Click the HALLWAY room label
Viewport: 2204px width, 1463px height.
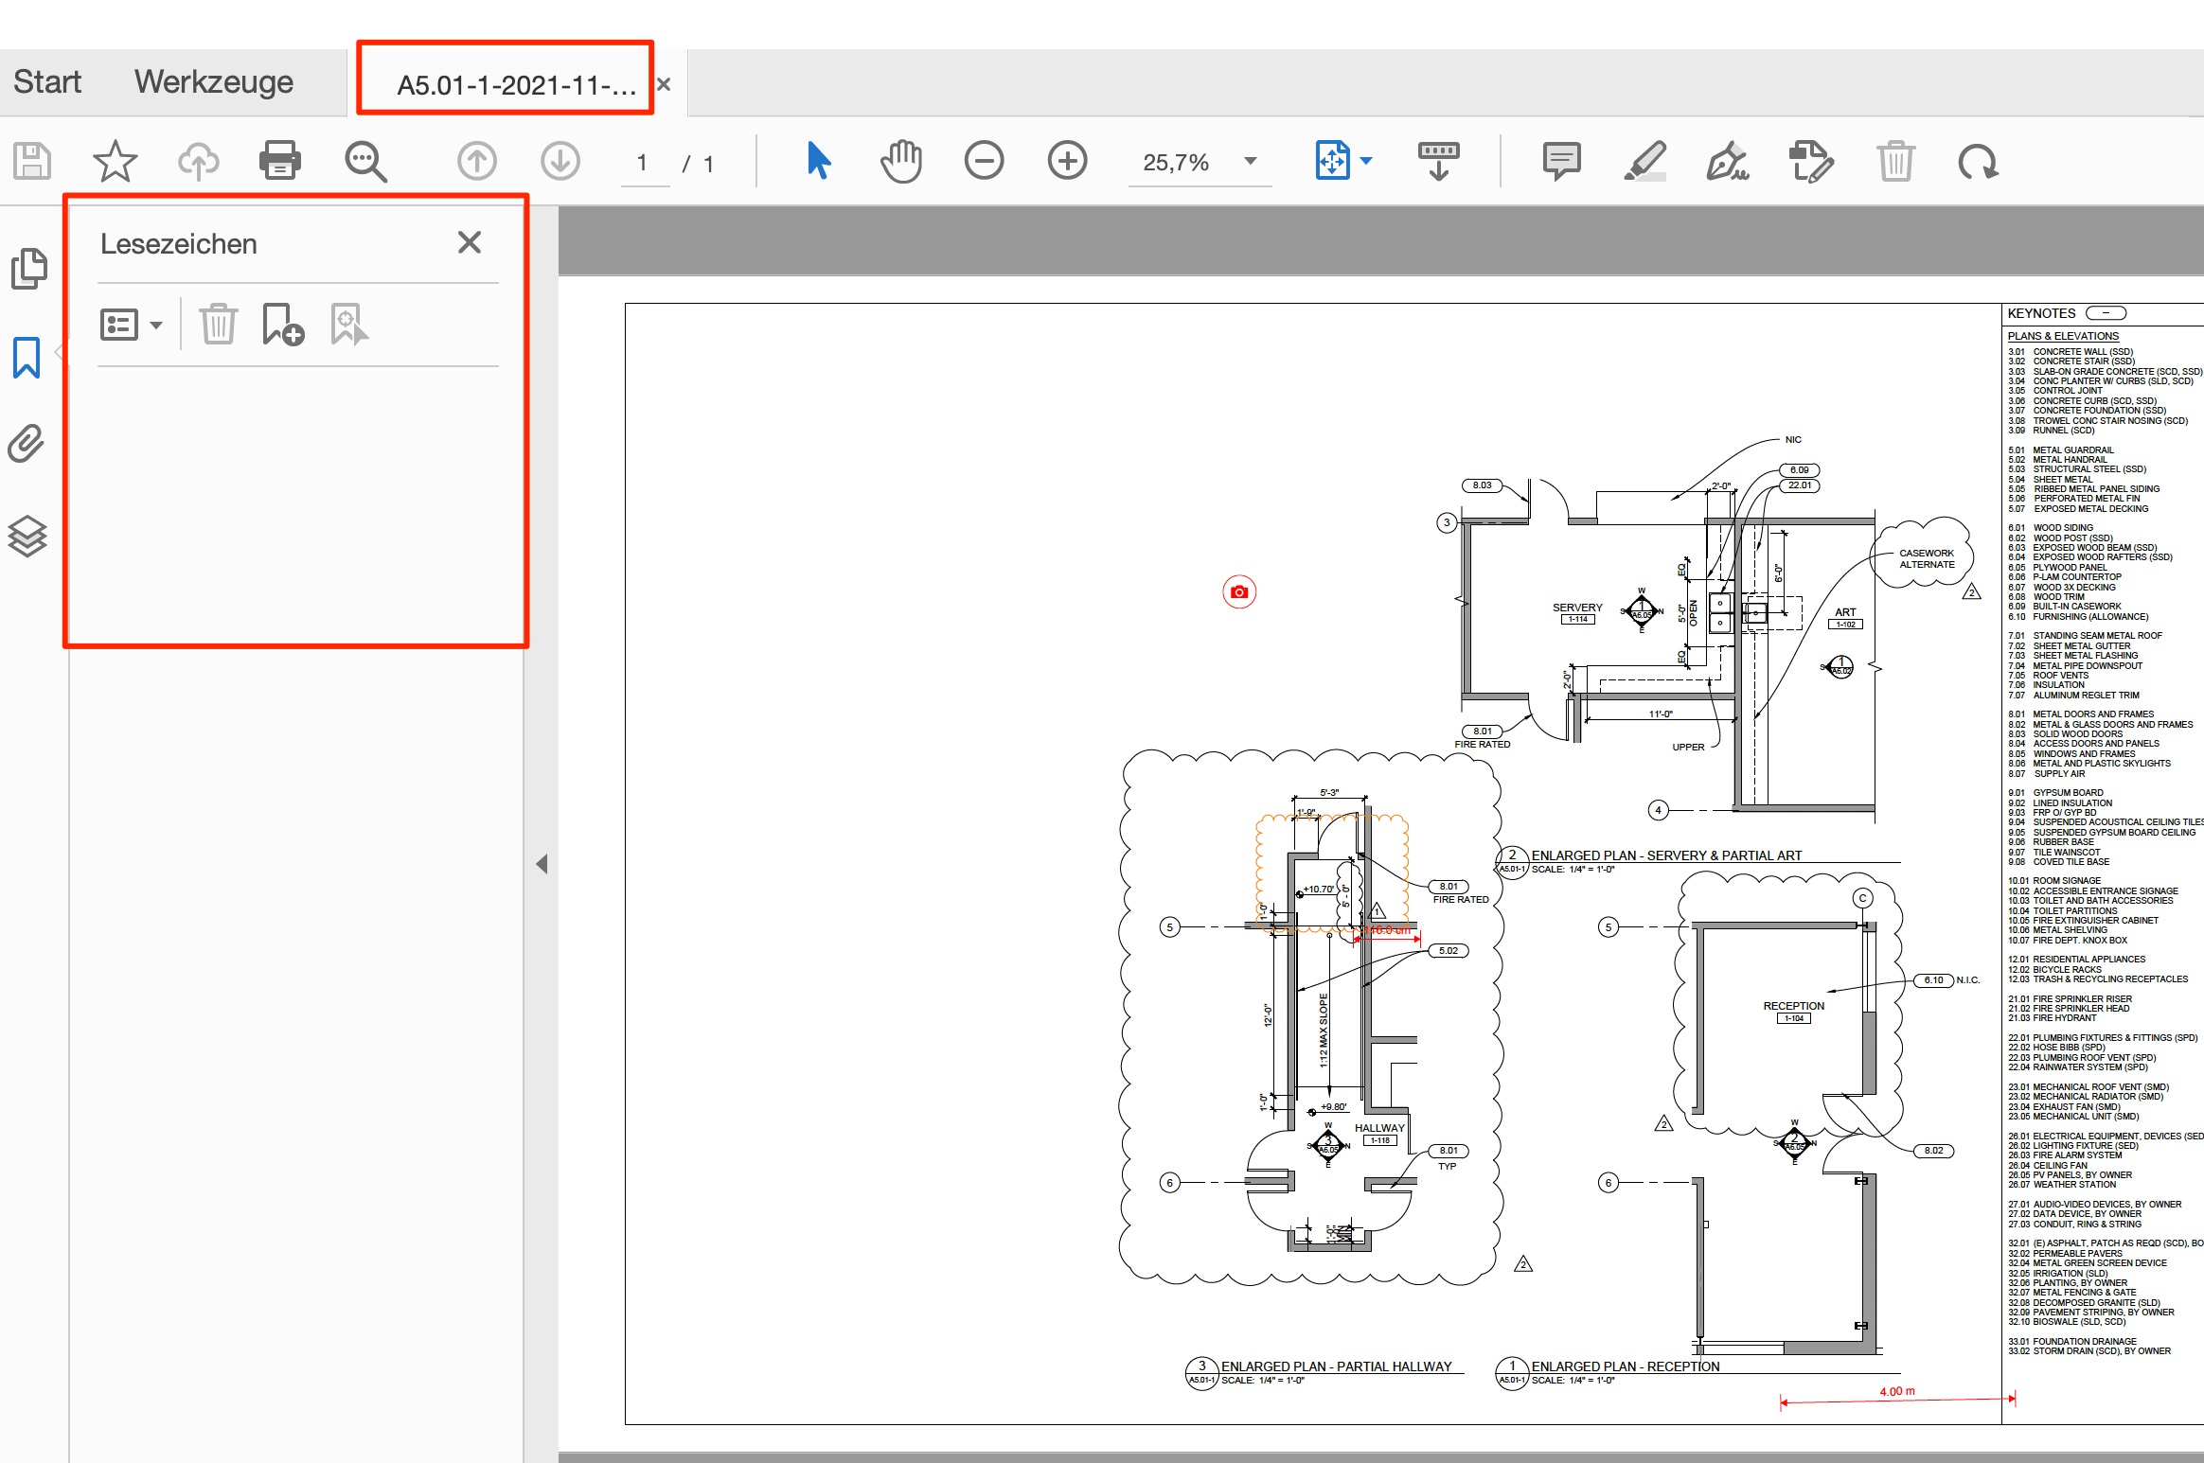[1379, 1128]
